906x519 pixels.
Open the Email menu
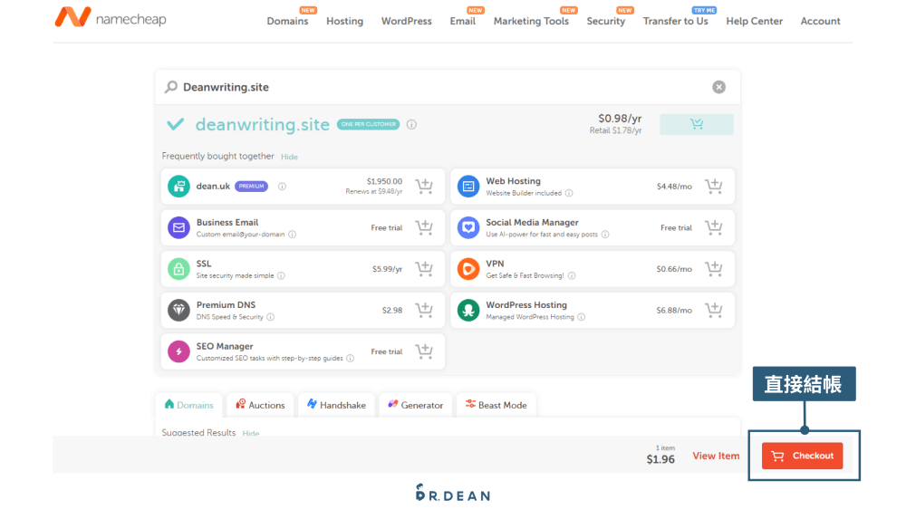[x=462, y=21]
